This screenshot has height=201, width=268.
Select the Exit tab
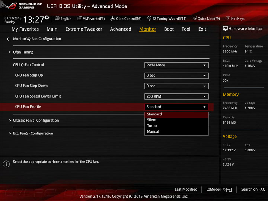click(202, 29)
